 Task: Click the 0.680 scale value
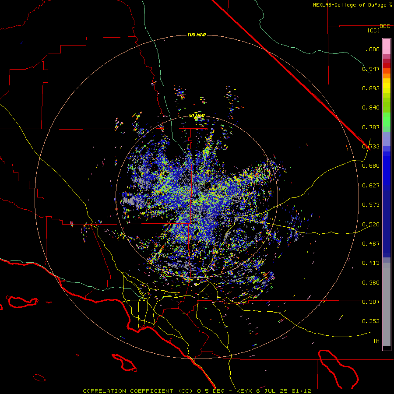[371, 166]
